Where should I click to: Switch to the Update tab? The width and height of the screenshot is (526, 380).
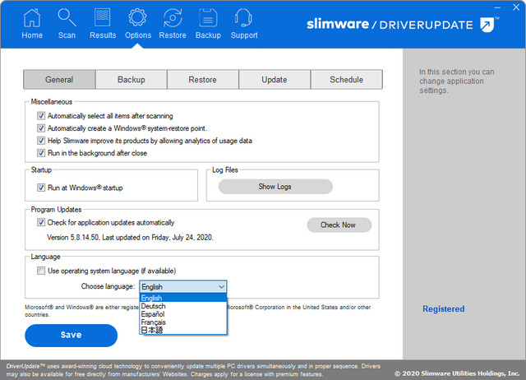(x=275, y=80)
